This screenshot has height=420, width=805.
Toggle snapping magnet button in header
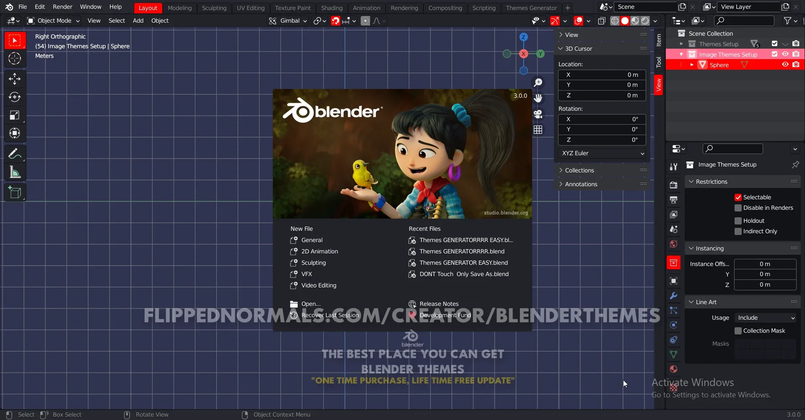pyautogui.click(x=335, y=21)
